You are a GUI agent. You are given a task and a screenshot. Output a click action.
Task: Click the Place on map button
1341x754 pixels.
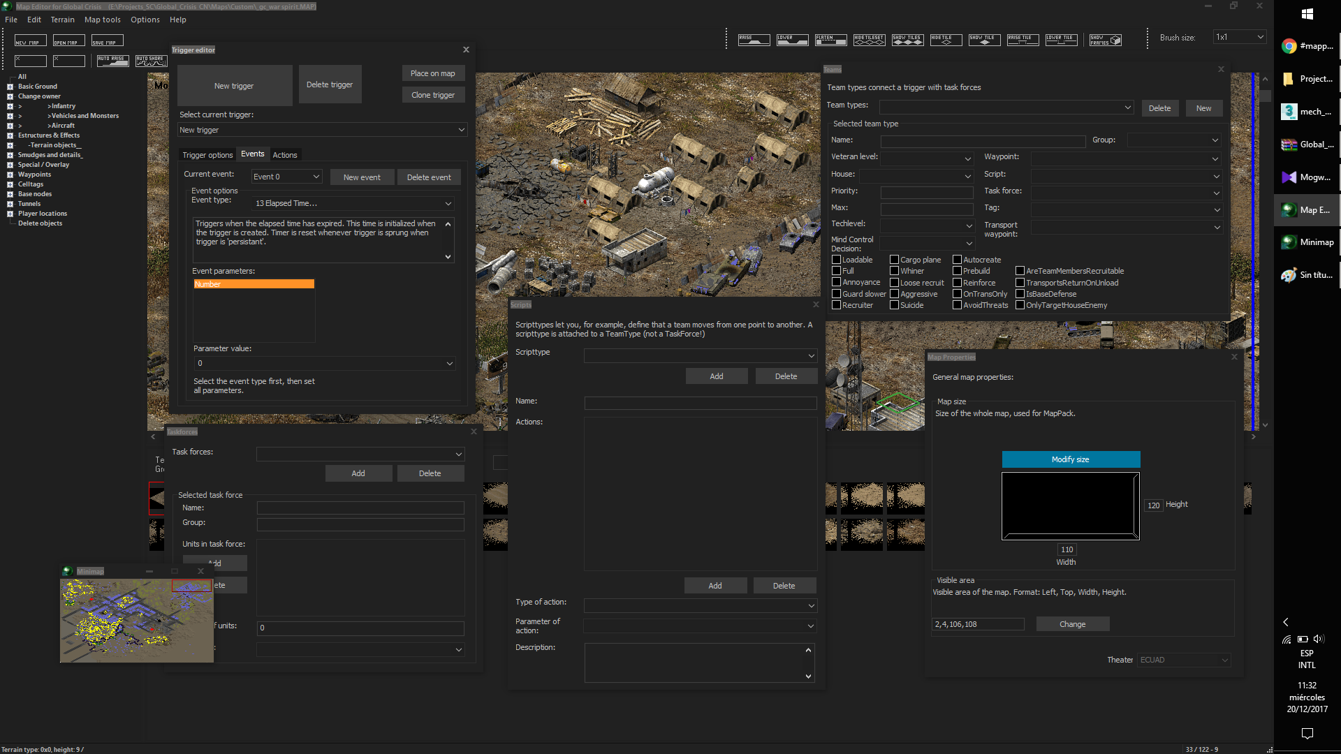point(433,73)
